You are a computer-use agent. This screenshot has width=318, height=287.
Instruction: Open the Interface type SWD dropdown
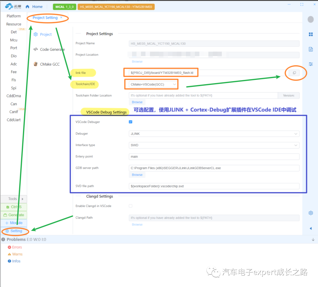pos(214,145)
